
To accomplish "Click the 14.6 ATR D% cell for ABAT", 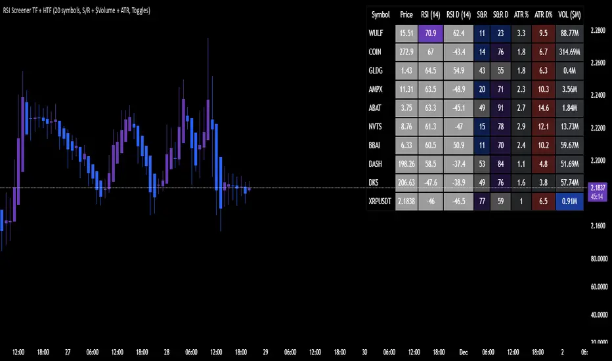I will tap(543, 108).
